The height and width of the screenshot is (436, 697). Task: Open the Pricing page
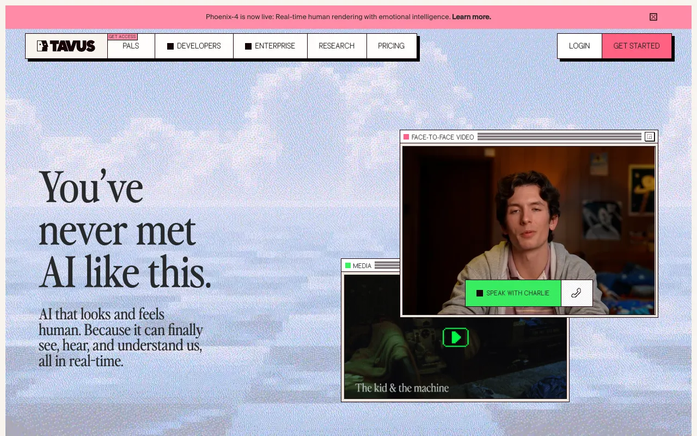tap(391, 46)
